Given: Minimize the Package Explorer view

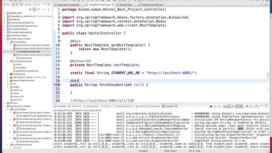Looking at the screenshot, I should pos(45,5).
